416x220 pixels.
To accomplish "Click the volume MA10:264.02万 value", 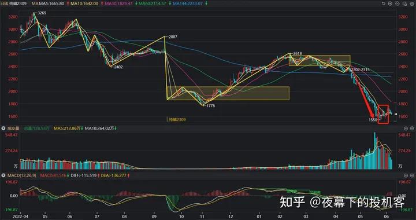I will click(x=99, y=129).
